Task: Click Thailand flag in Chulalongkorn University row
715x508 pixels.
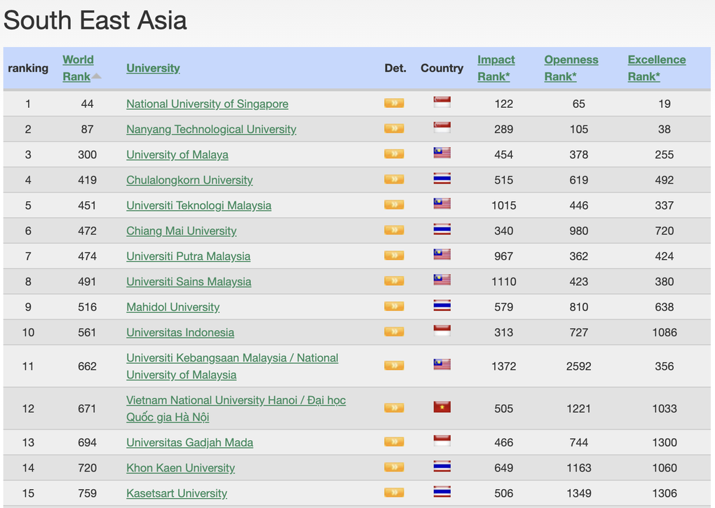Action: click(x=442, y=179)
